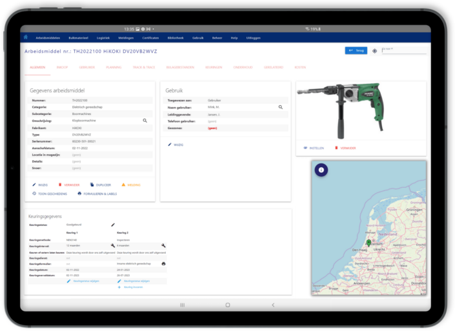455x331 pixels.
Task: Go to the home icon in navigation bar
Action: (26, 37)
